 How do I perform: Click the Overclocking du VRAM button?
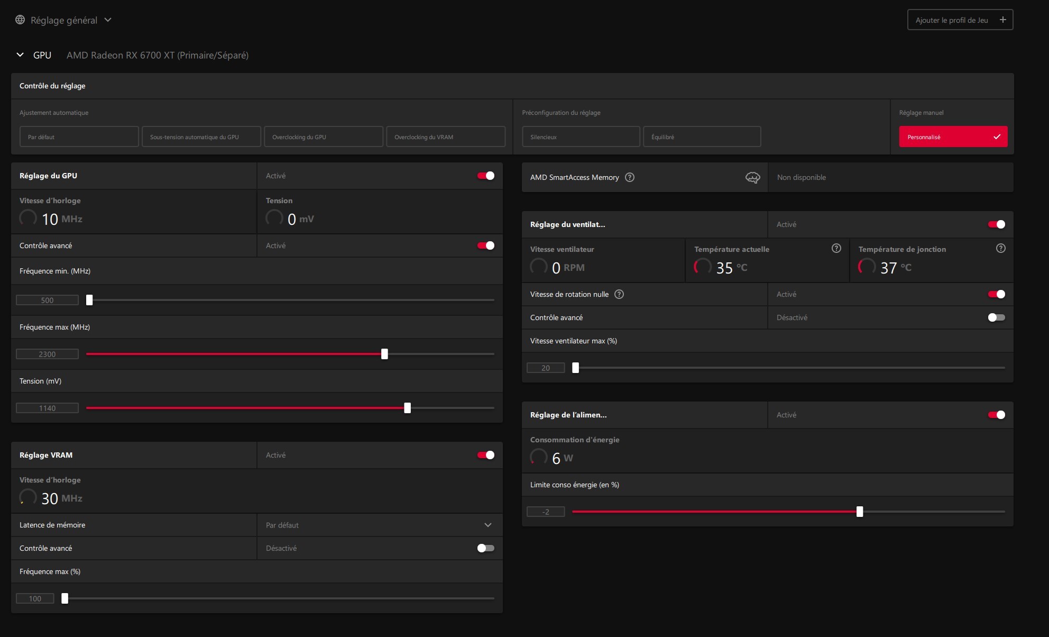(x=445, y=137)
